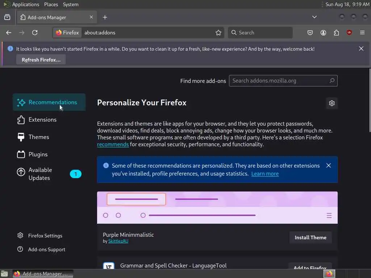
Task: Click the page vertical scrollbar
Action: pyautogui.click(x=370, y=101)
